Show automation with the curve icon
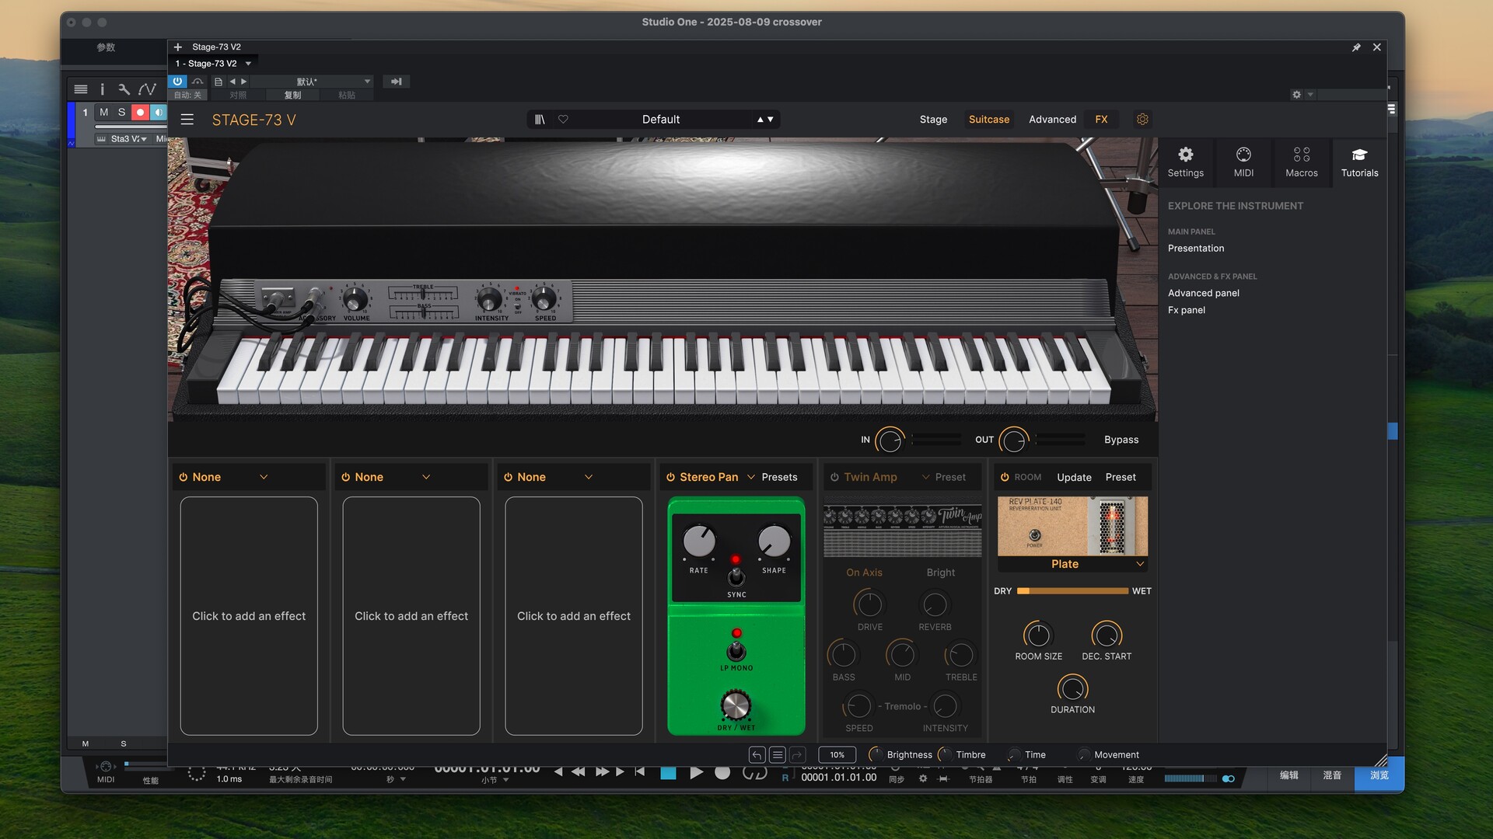 click(x=147, y=89)
